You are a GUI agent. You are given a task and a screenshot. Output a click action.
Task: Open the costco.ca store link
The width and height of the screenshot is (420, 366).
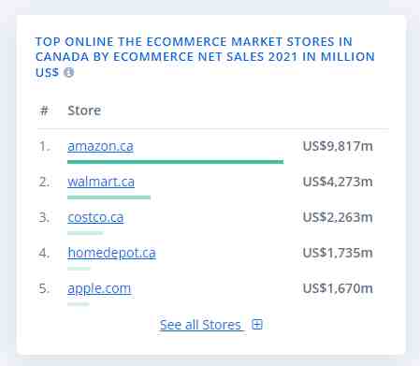tap(95, 217)
